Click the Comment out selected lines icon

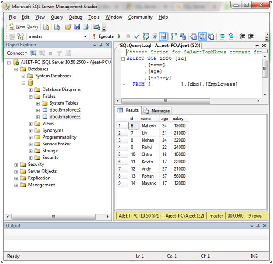[222, 36]
